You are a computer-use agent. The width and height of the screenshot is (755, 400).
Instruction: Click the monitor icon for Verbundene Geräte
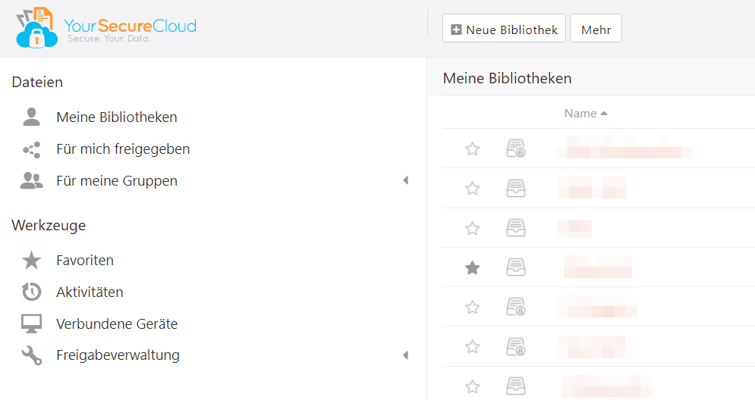click(x=32, y=323)
